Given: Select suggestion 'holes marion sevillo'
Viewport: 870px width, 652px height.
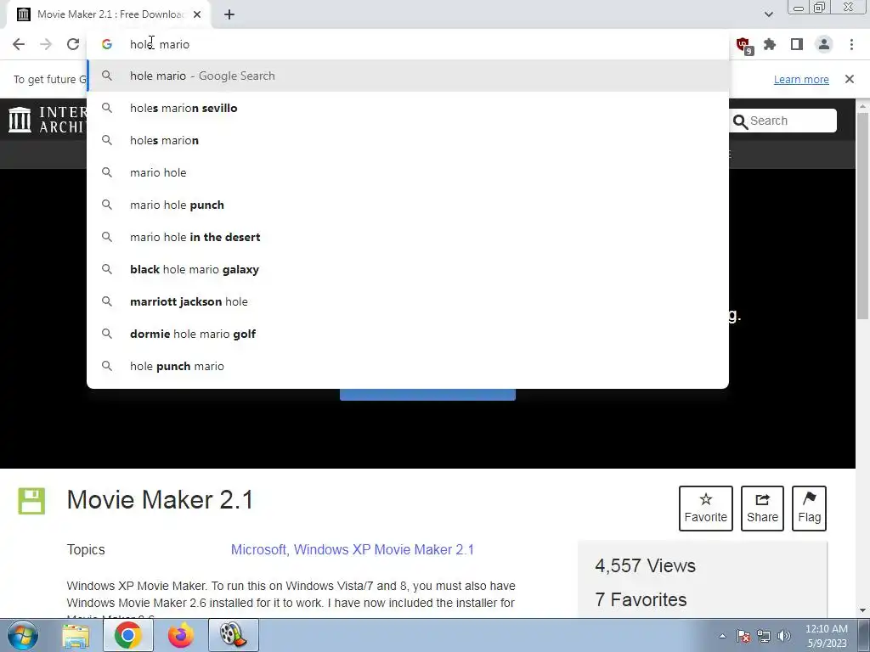Looking at the screenshot, I should 408,108.
